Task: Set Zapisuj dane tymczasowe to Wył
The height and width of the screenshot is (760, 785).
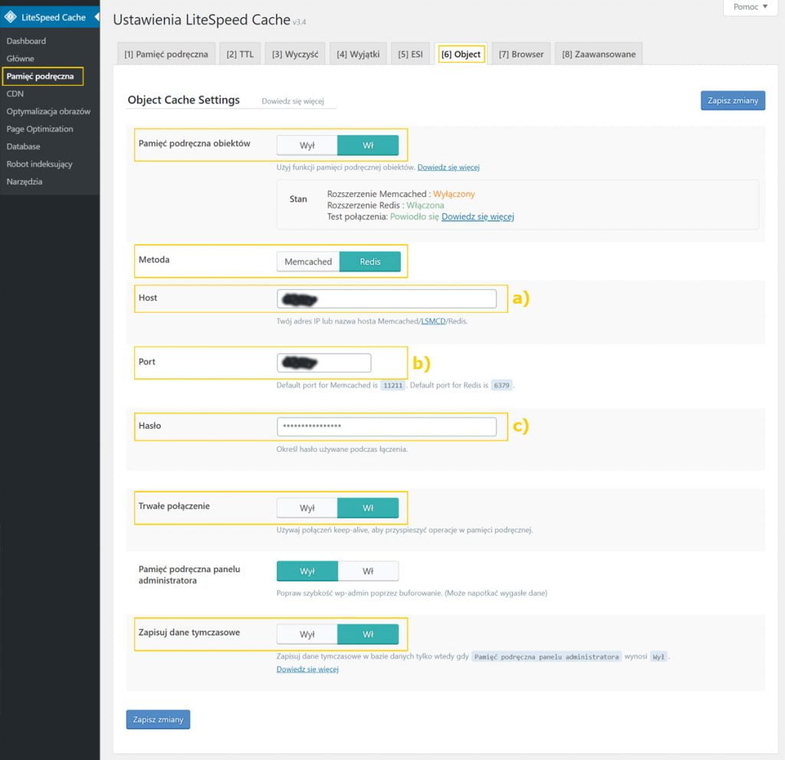Action: point(307,634)
